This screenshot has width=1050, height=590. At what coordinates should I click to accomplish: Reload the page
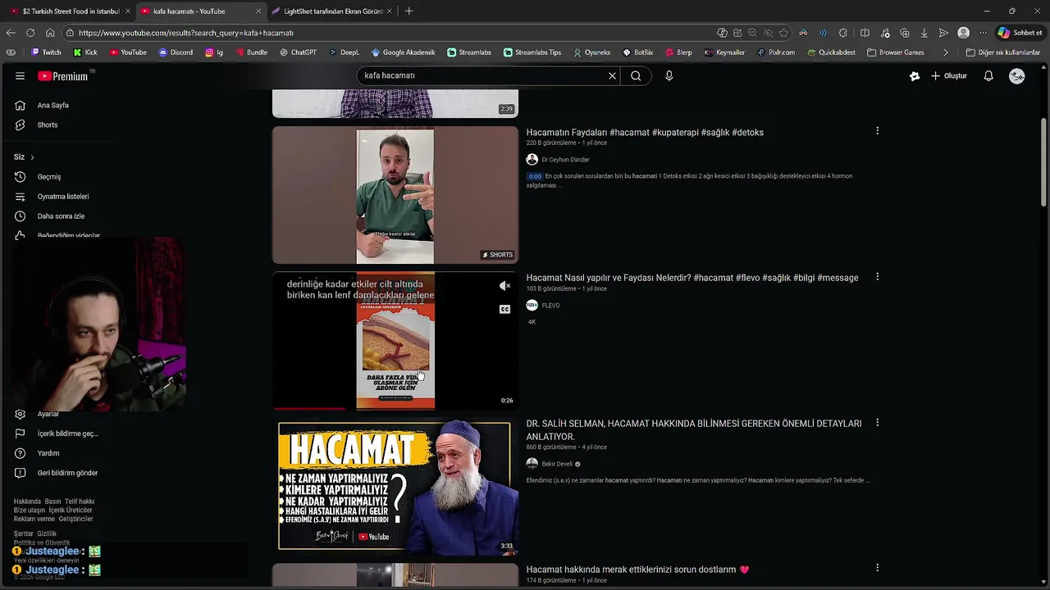tap(30, 33)
